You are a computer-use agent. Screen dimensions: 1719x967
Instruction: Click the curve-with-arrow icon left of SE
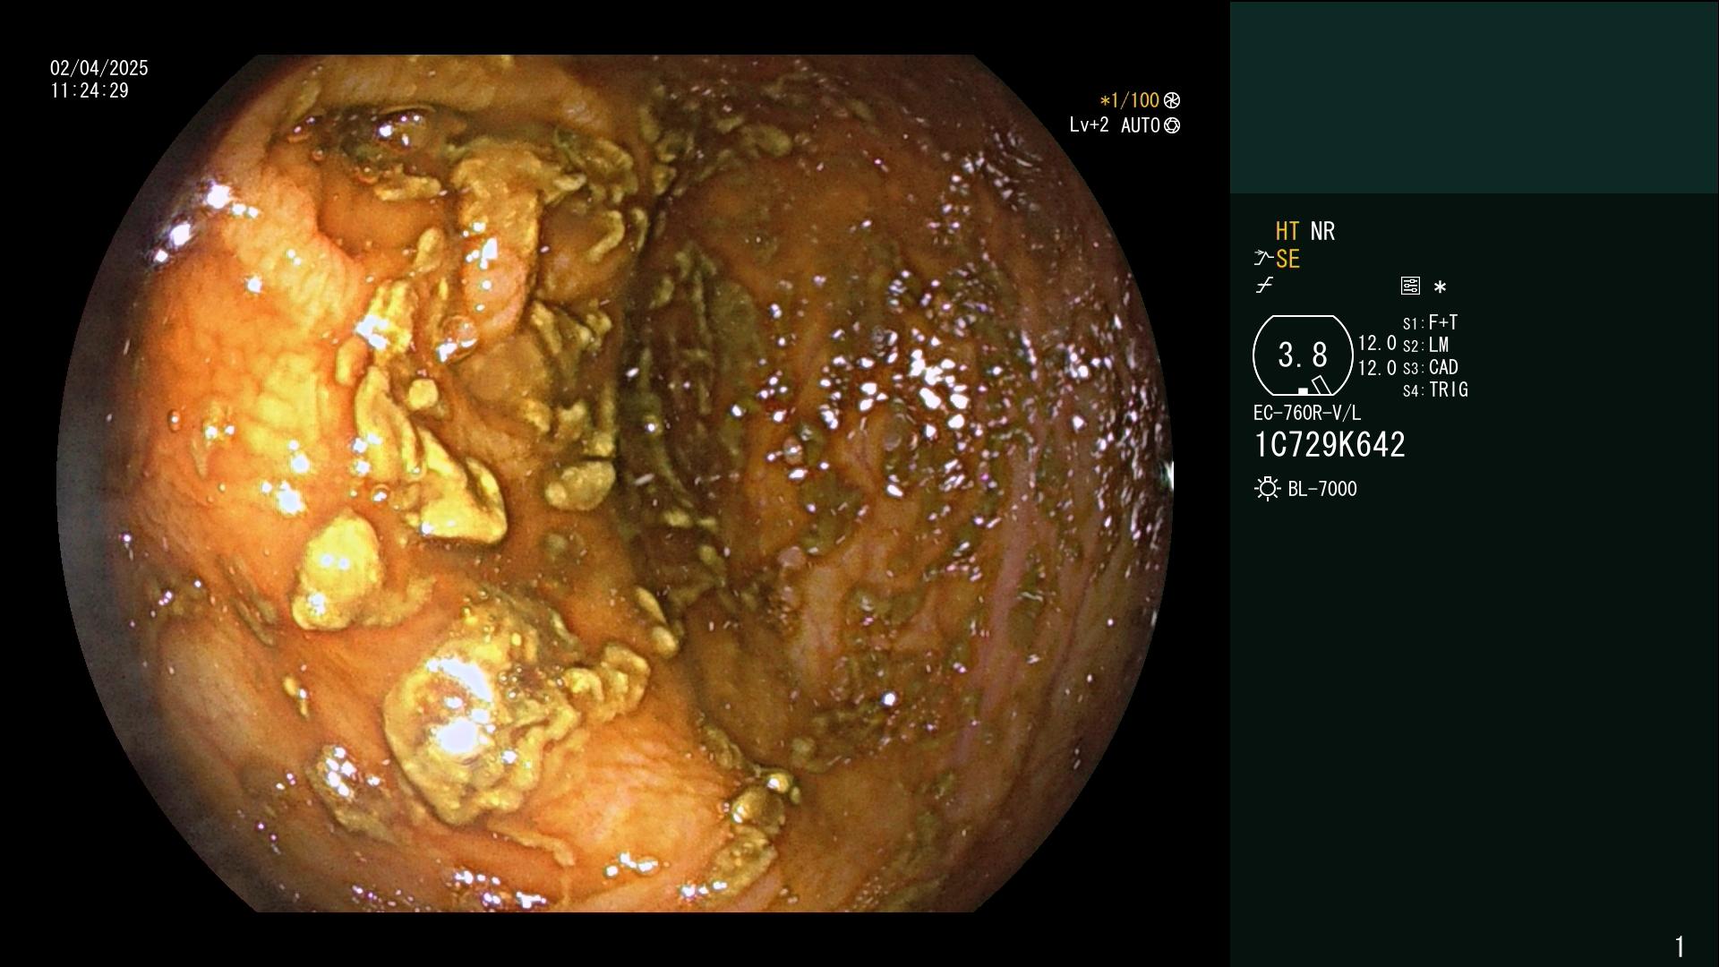point(1262,259)
